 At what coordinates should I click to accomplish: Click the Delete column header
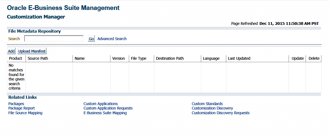(x=313, y=58)
